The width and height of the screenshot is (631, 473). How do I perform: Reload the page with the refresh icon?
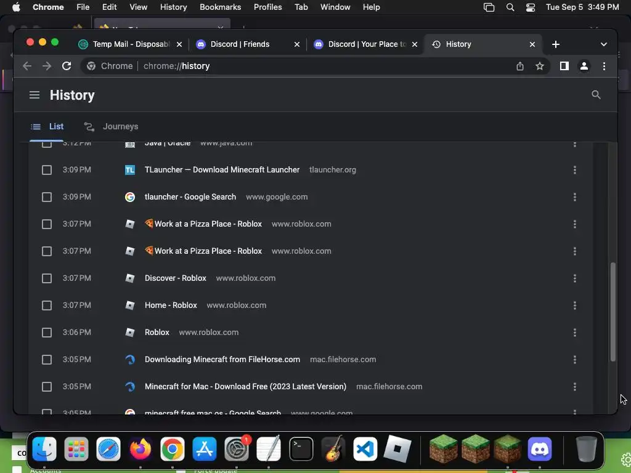(x=67, y=66)
